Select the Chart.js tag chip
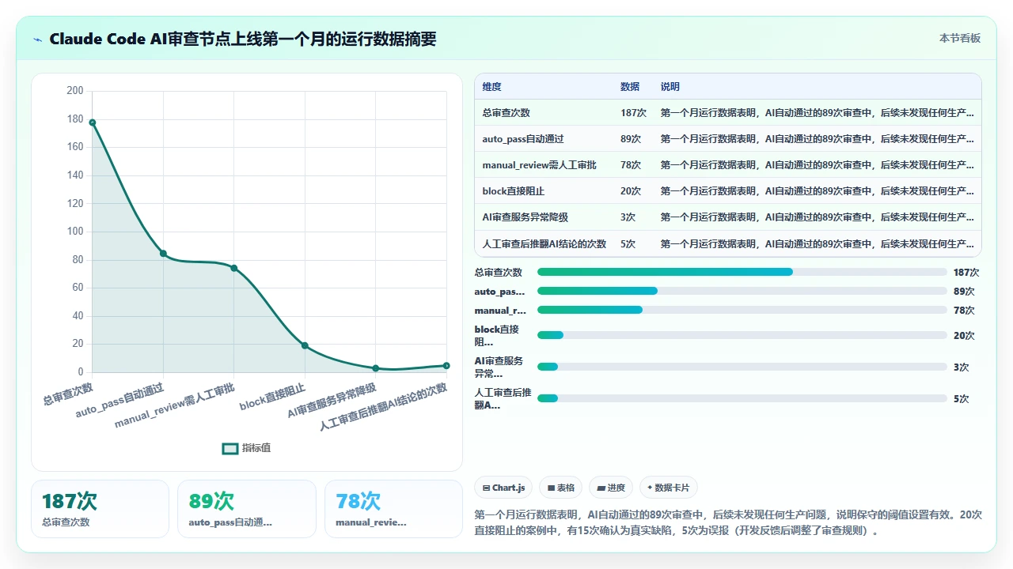The width and height of the screenshot is (1013, 569). pyautogui.click(x=503, y=488)
